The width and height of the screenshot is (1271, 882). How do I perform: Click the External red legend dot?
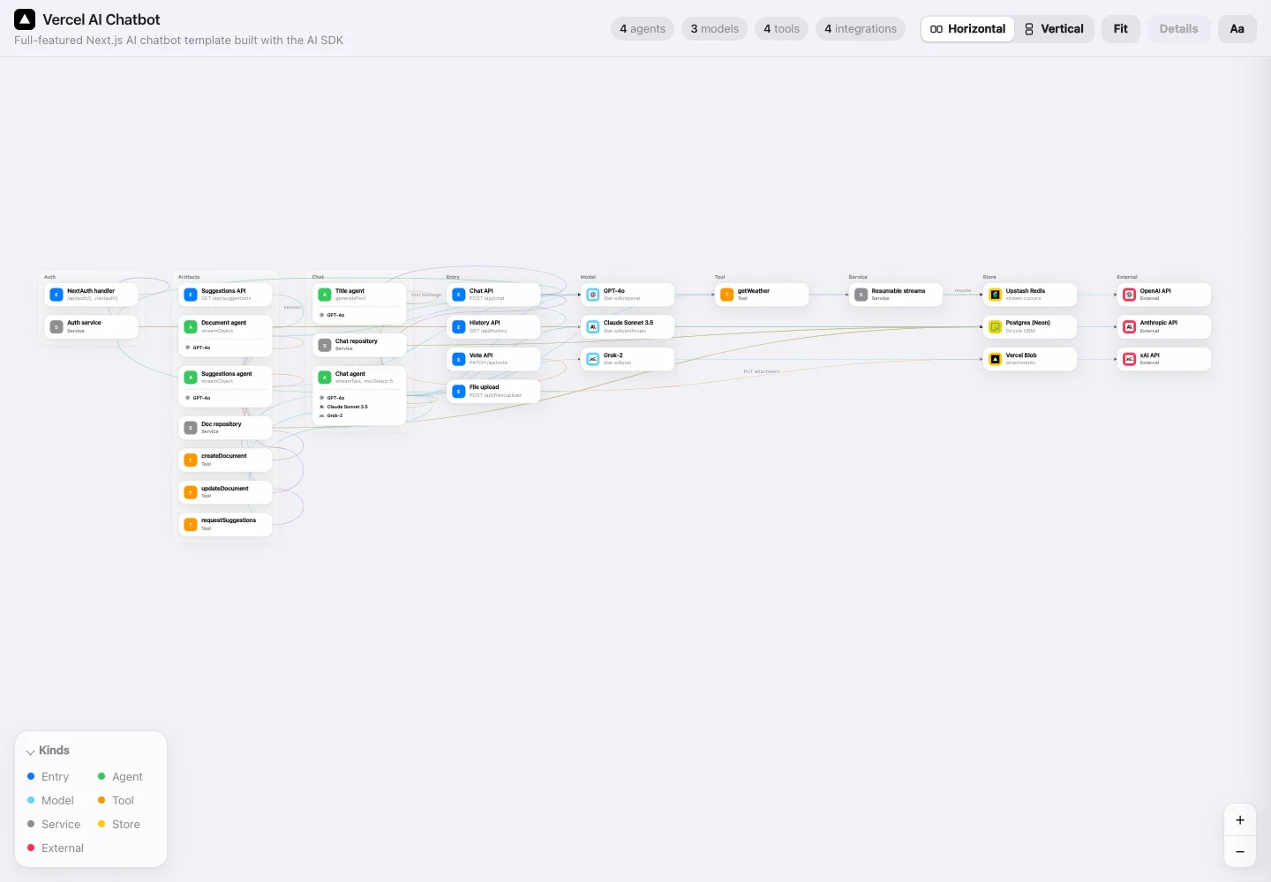pos(31,848)
